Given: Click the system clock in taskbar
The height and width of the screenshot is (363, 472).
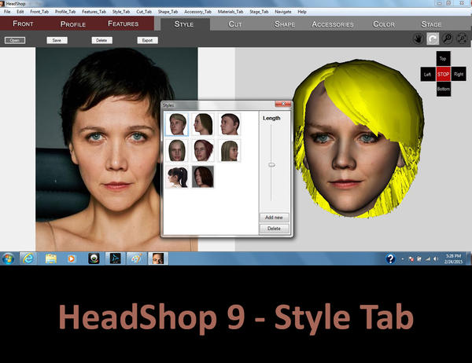Looking at the screenshot, I should click(x=453, y=258).
